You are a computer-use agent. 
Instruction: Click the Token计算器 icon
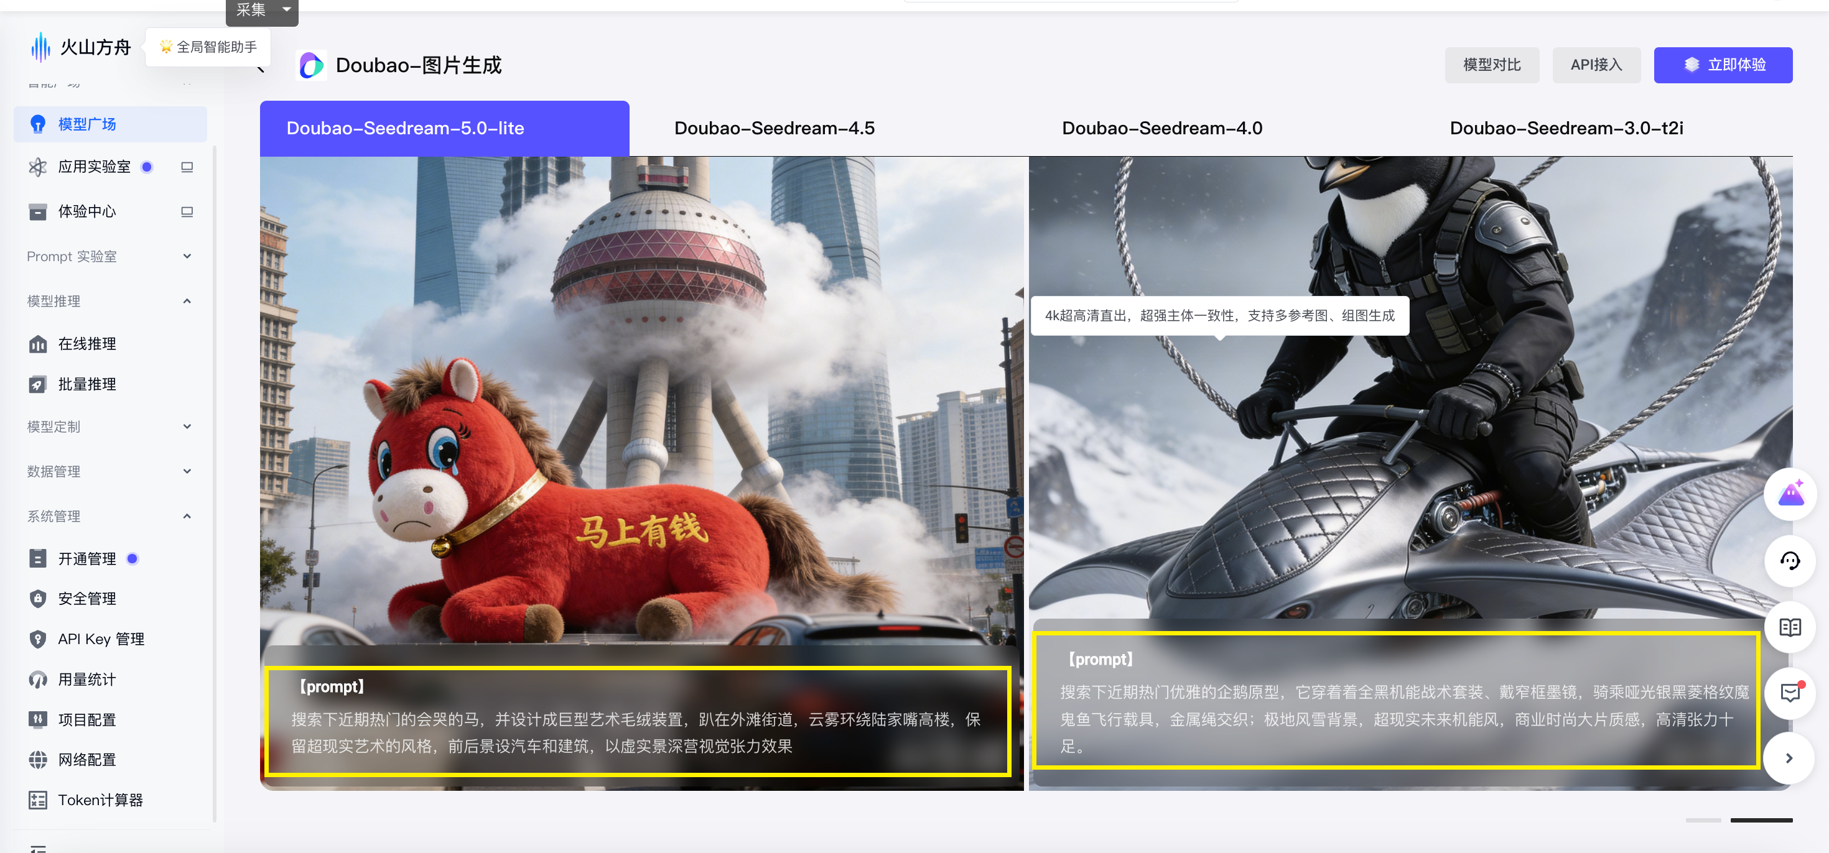click(37, 801)
